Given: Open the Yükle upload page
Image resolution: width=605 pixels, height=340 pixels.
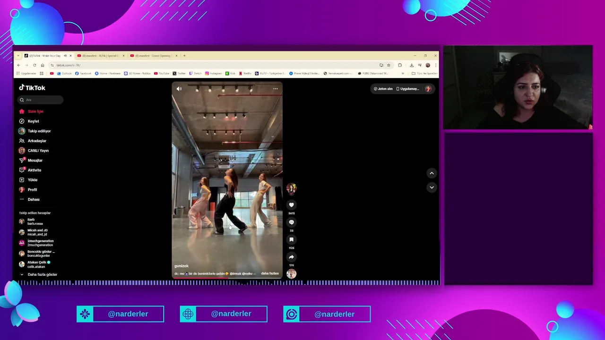Looking at the screenshot, I should [28, 180].
